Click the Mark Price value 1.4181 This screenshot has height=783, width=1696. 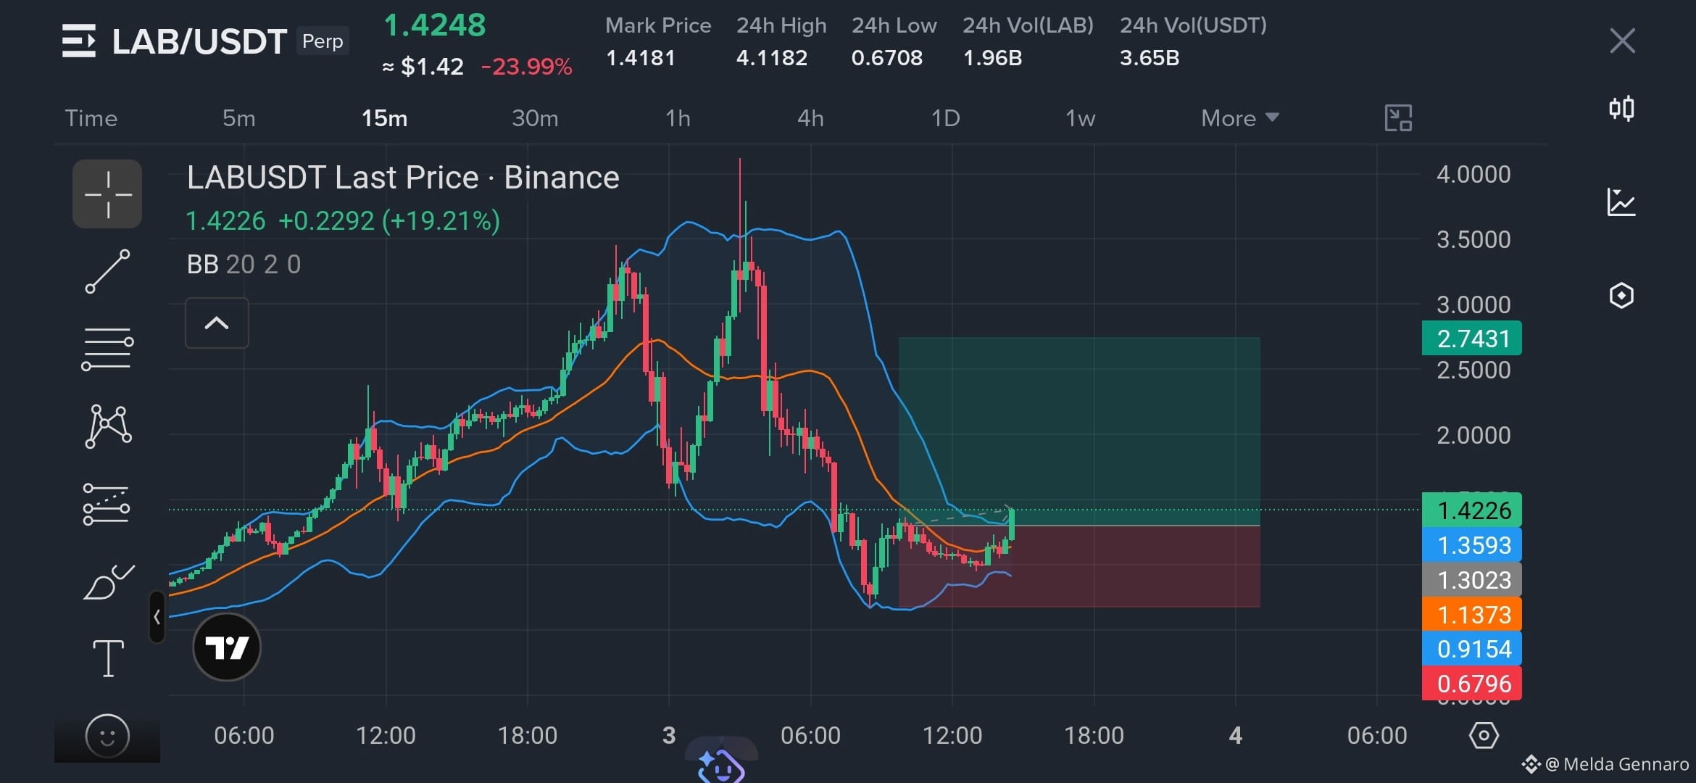[640, 58]
